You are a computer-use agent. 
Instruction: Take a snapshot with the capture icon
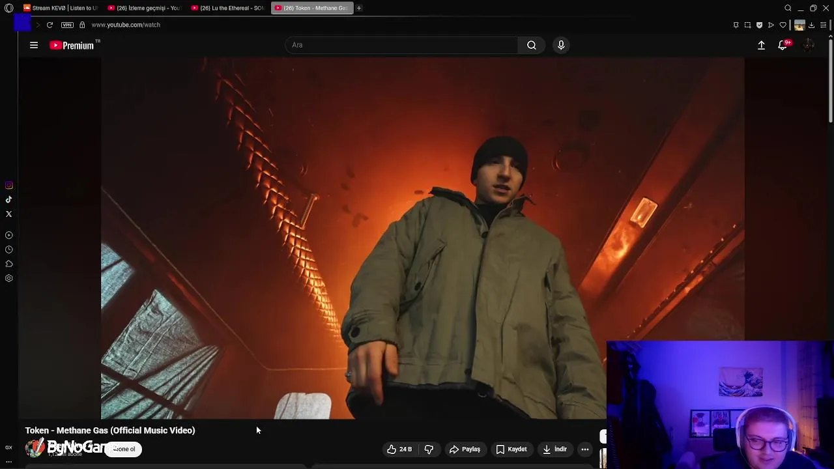point(748,25)
